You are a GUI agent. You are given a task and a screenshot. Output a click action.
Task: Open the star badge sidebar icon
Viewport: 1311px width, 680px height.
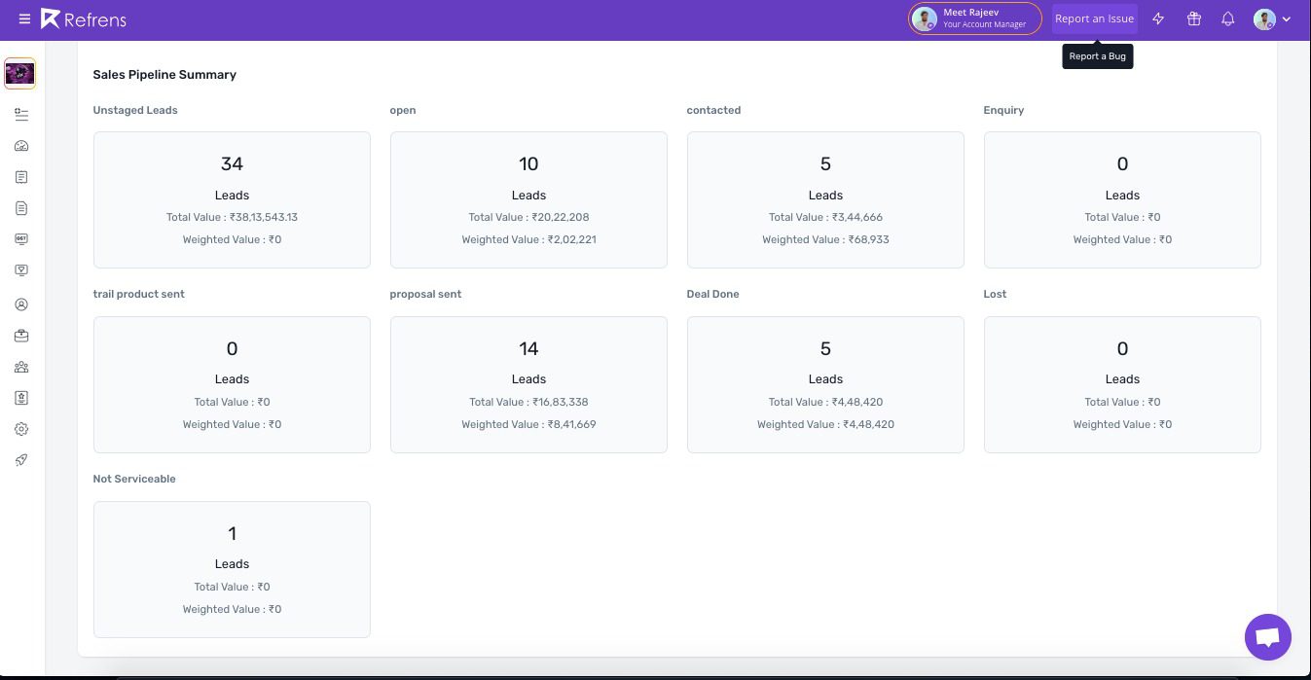pos(21,398)
